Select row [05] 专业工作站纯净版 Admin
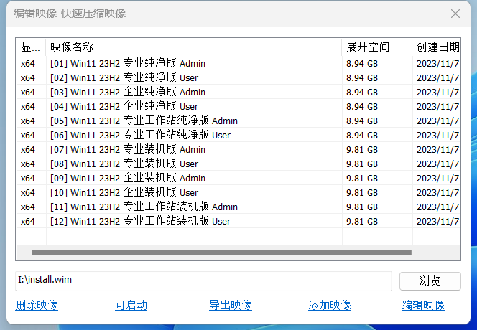The image size is (477, 330). pyautogui.click(x=239, y=121)
